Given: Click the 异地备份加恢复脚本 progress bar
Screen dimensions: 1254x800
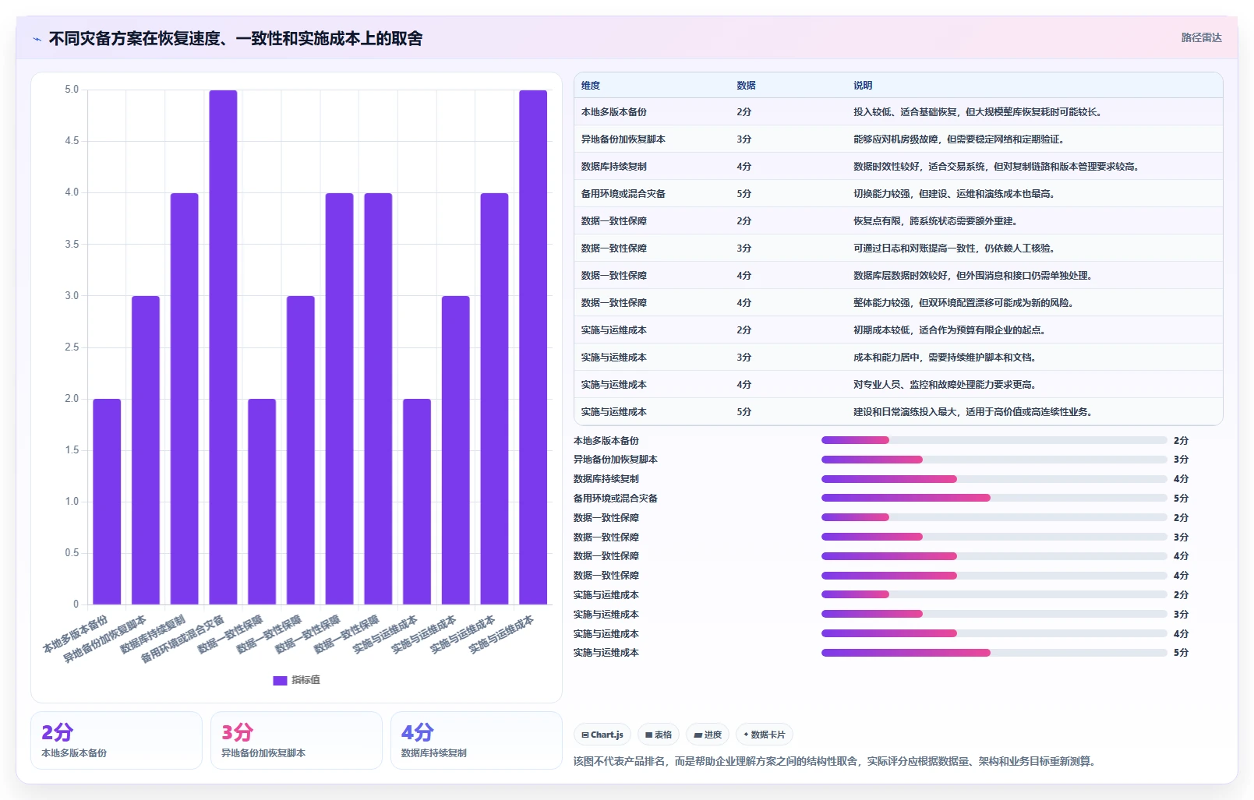Looking at the screenshot, I should click(994, 460).
